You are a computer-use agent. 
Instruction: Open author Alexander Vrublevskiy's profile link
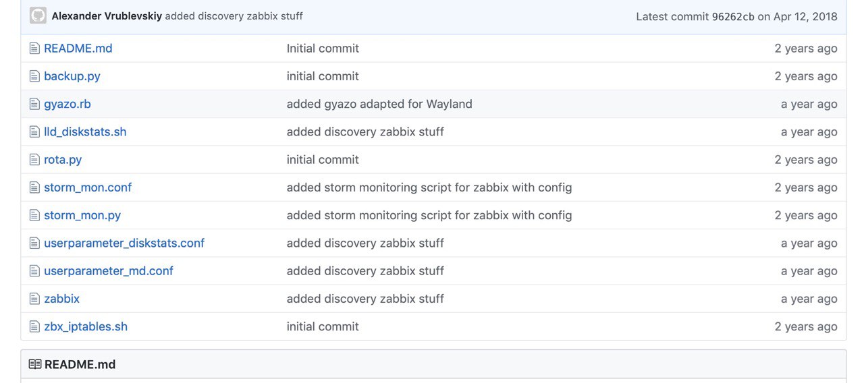tap(107, 16)
